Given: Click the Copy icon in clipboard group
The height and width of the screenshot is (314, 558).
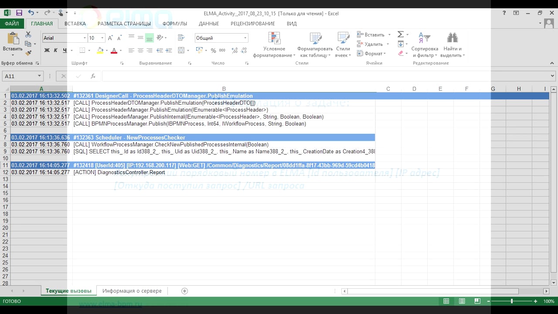Looking at the screenshot, I should tap(28, 44).
